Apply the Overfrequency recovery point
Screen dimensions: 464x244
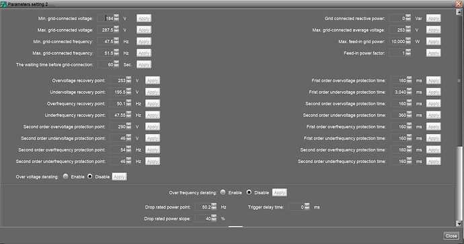[153, 103]
